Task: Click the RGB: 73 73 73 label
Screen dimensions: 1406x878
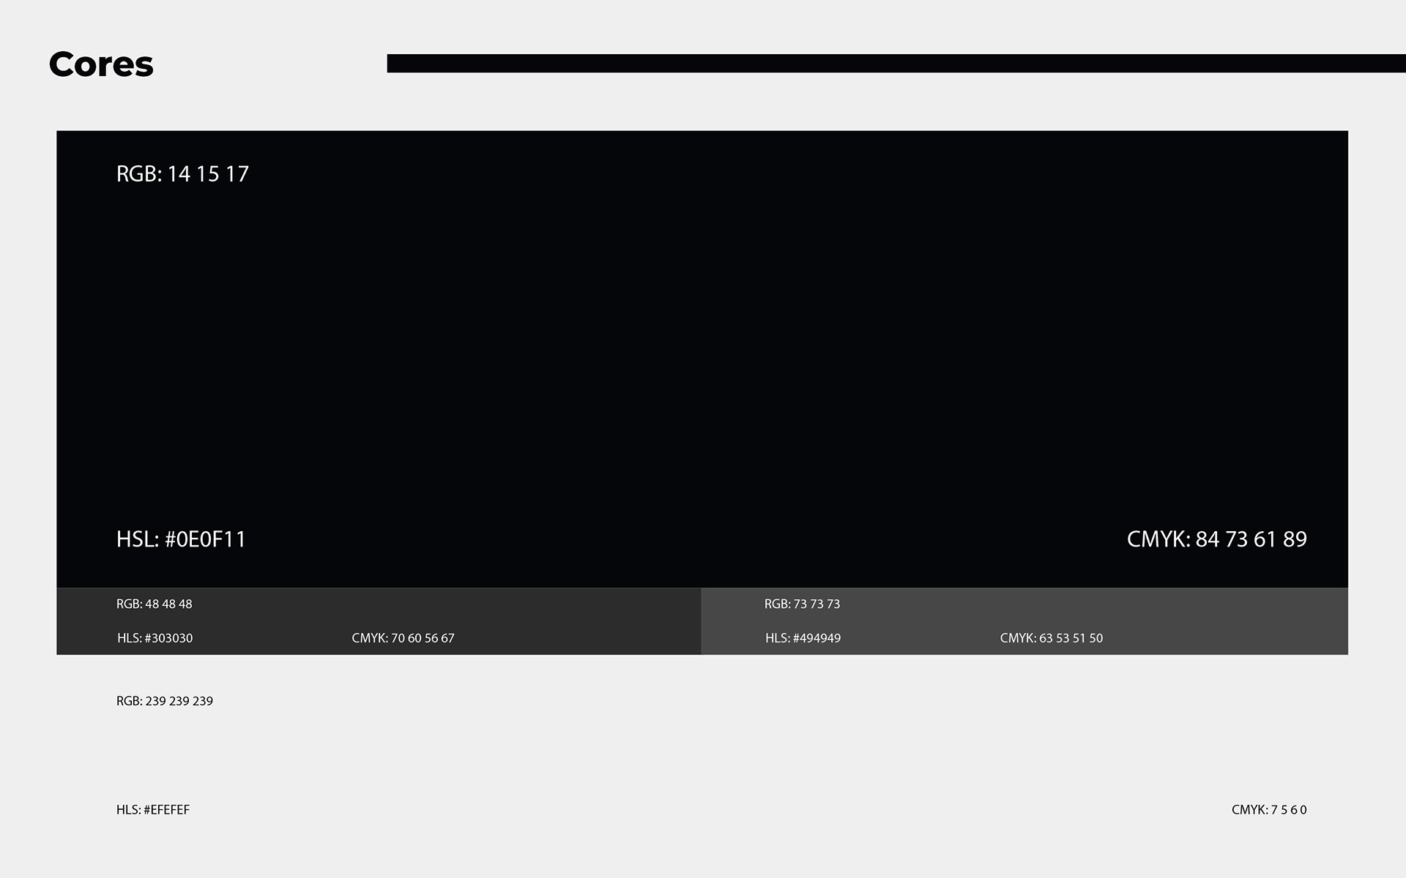Action: coord(802,604)
